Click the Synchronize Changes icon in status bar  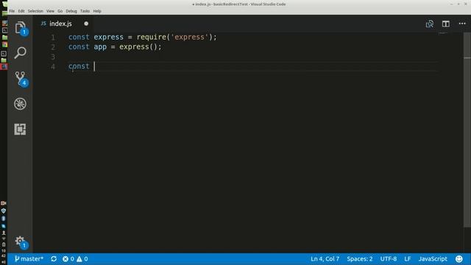click(x=54, y=258)
